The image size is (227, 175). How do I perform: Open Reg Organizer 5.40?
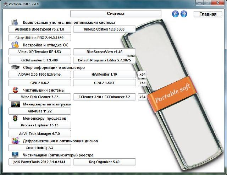pyautogui.click(x=104, y=162)
